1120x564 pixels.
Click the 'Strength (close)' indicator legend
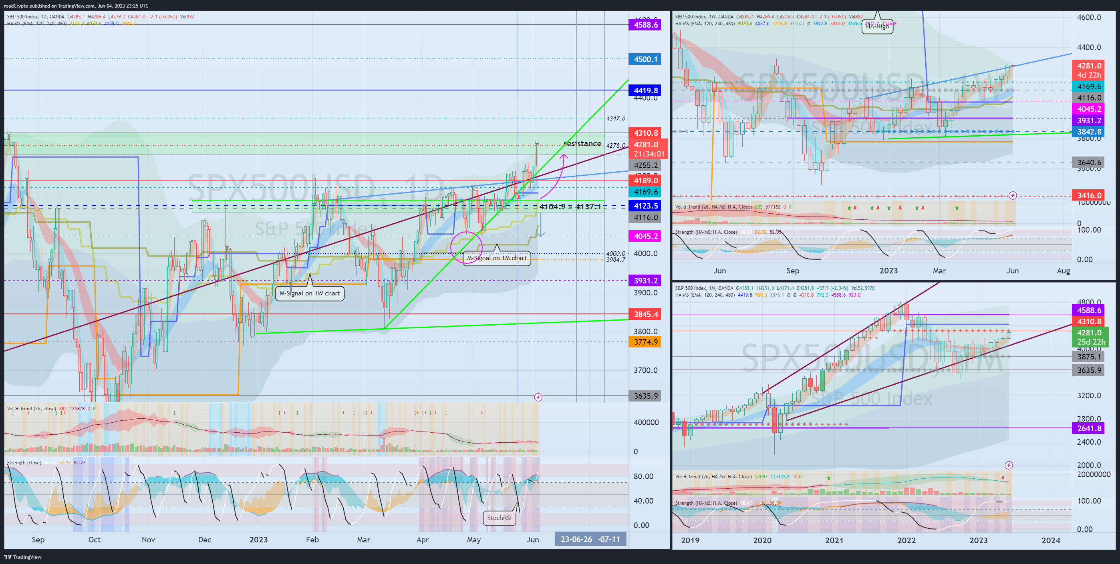pos(24,462)
